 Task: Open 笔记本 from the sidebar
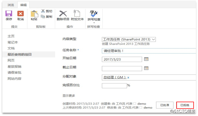click(x=13, y=42)
